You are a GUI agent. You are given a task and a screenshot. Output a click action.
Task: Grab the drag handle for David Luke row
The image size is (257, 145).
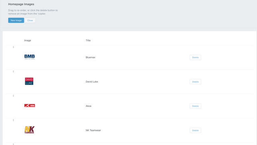point(13,72)
